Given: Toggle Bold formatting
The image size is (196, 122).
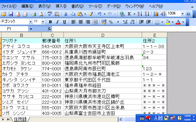Looking at the screenshot, I should click(50, 22).
